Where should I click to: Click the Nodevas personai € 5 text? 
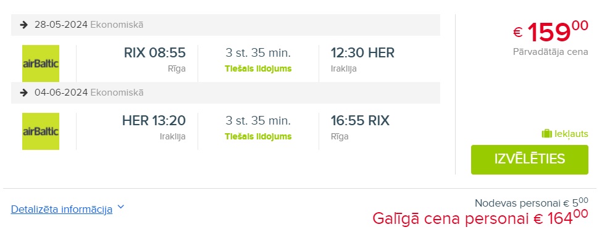click(532, 202)
